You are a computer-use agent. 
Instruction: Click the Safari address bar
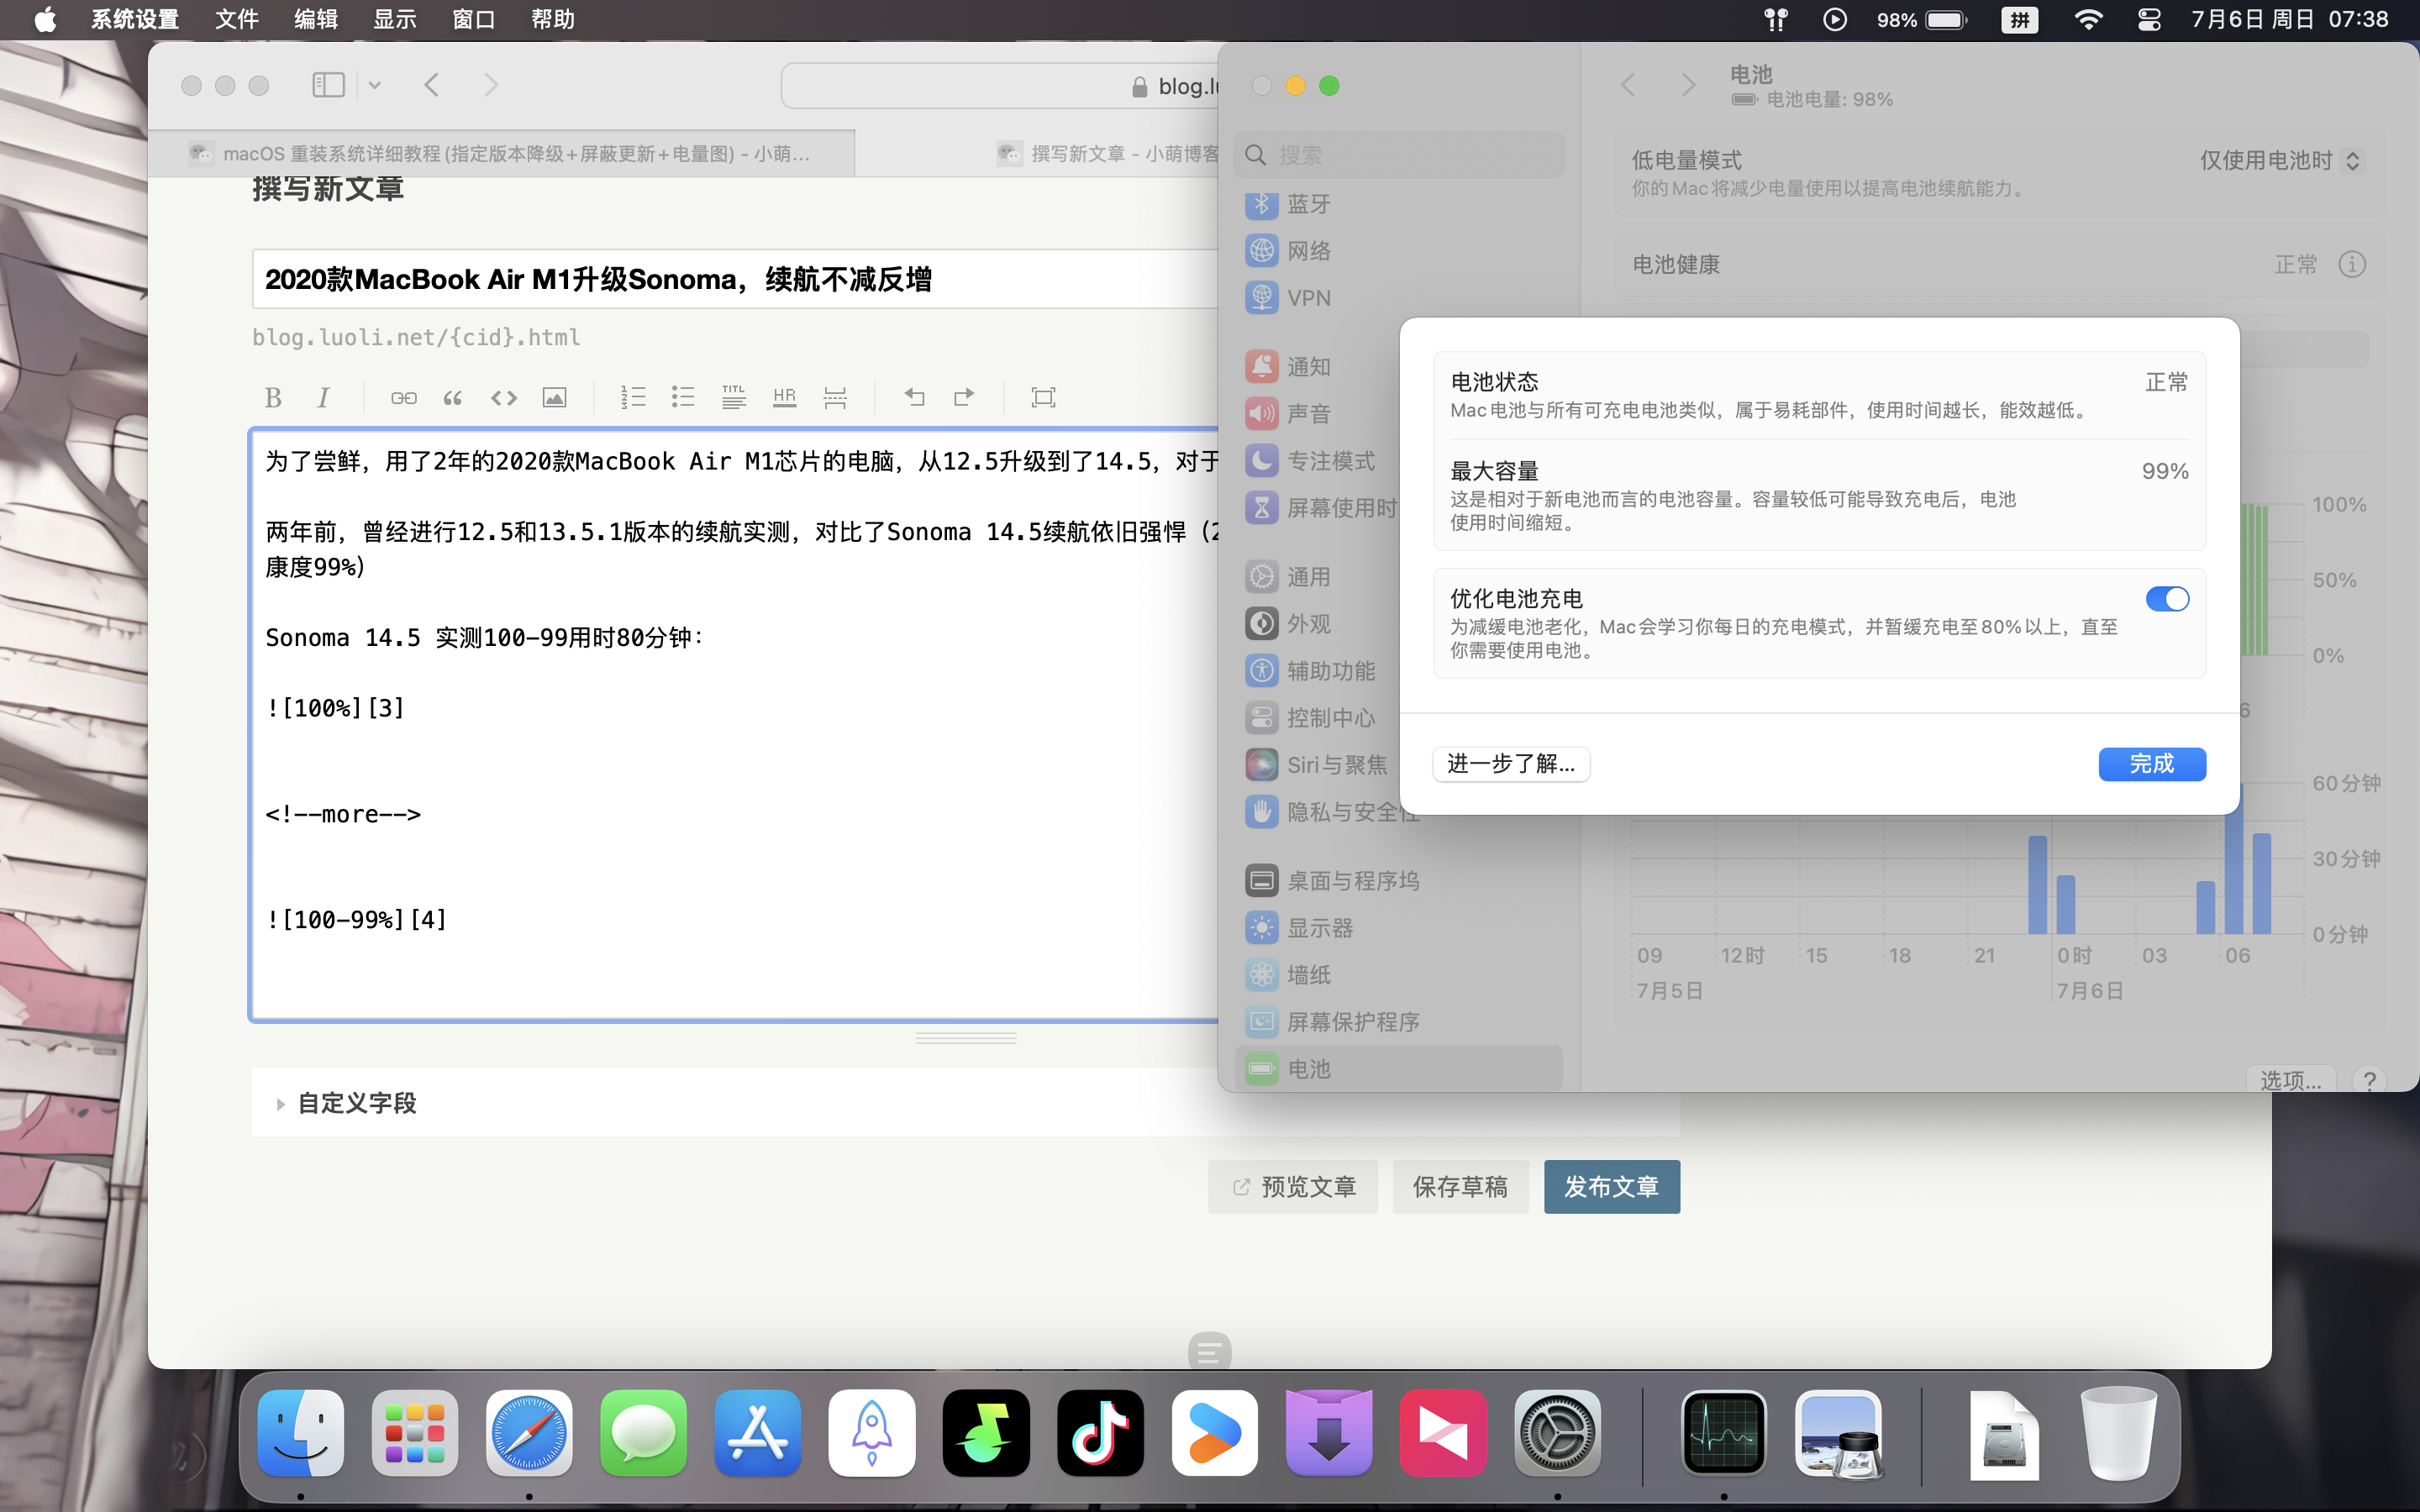[1000, 86]
